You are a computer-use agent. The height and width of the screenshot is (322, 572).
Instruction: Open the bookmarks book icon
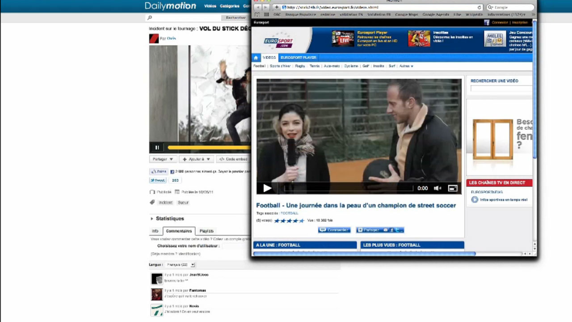257,15
